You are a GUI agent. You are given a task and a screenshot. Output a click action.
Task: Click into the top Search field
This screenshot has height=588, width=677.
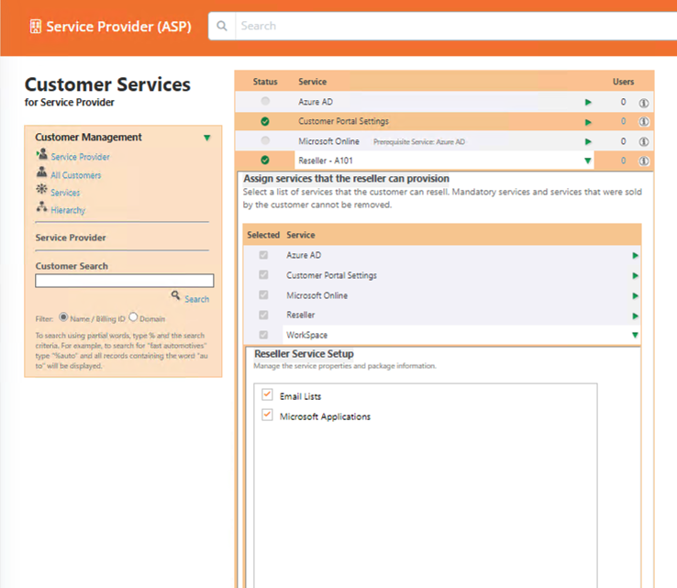tap(456, 26)
